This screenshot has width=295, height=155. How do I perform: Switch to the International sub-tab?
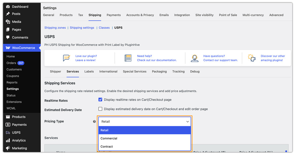click(x=108, y=72)
